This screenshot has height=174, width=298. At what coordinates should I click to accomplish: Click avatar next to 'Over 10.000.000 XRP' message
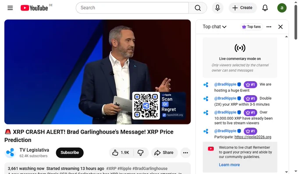click(206, 113)
